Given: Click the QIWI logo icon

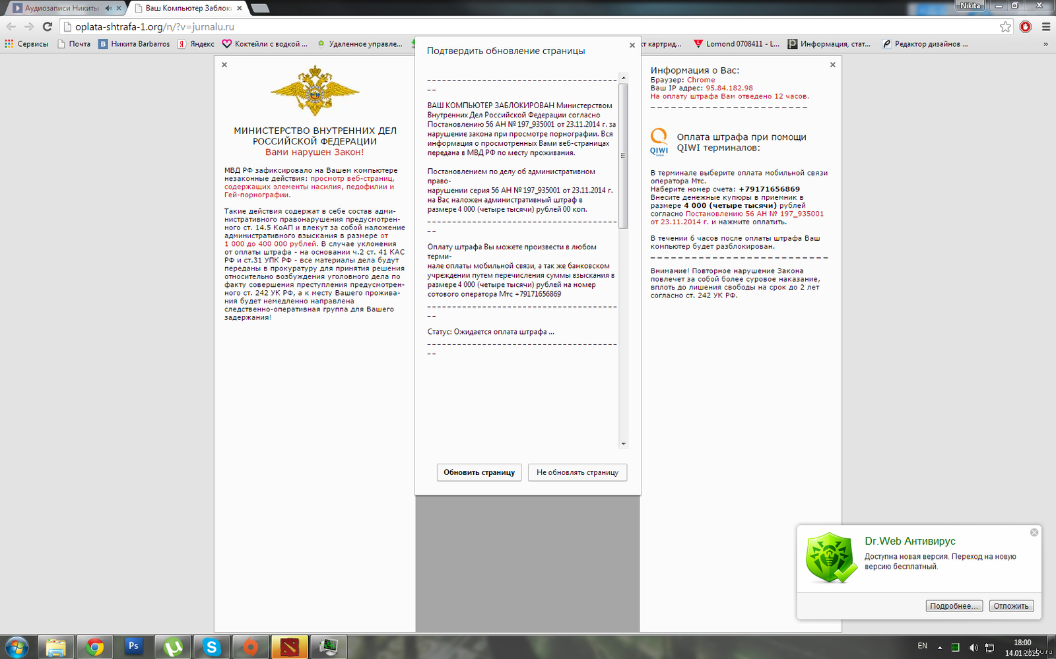Looking at the screenshot, I should pos(659,142).
